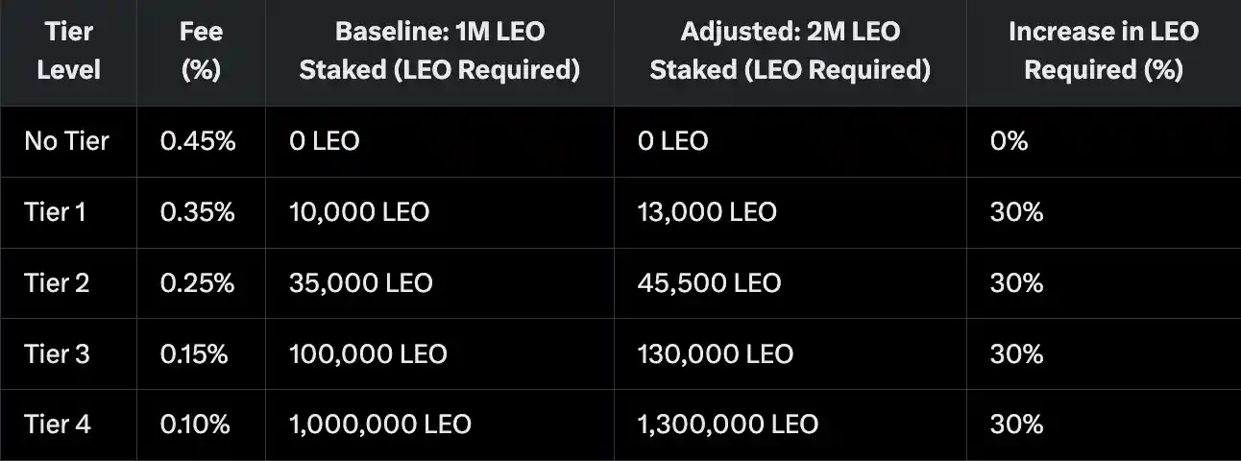
Task: Click the Tier 4 row label
Action: [x=58, y=424]
